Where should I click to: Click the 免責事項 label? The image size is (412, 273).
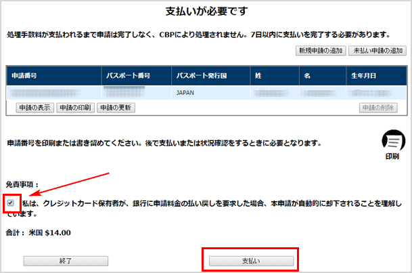point(22,185)
